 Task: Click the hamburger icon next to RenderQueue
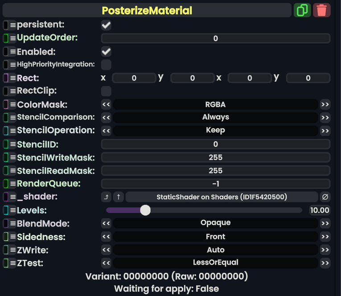pyautogui.click(x=13, y=184)
